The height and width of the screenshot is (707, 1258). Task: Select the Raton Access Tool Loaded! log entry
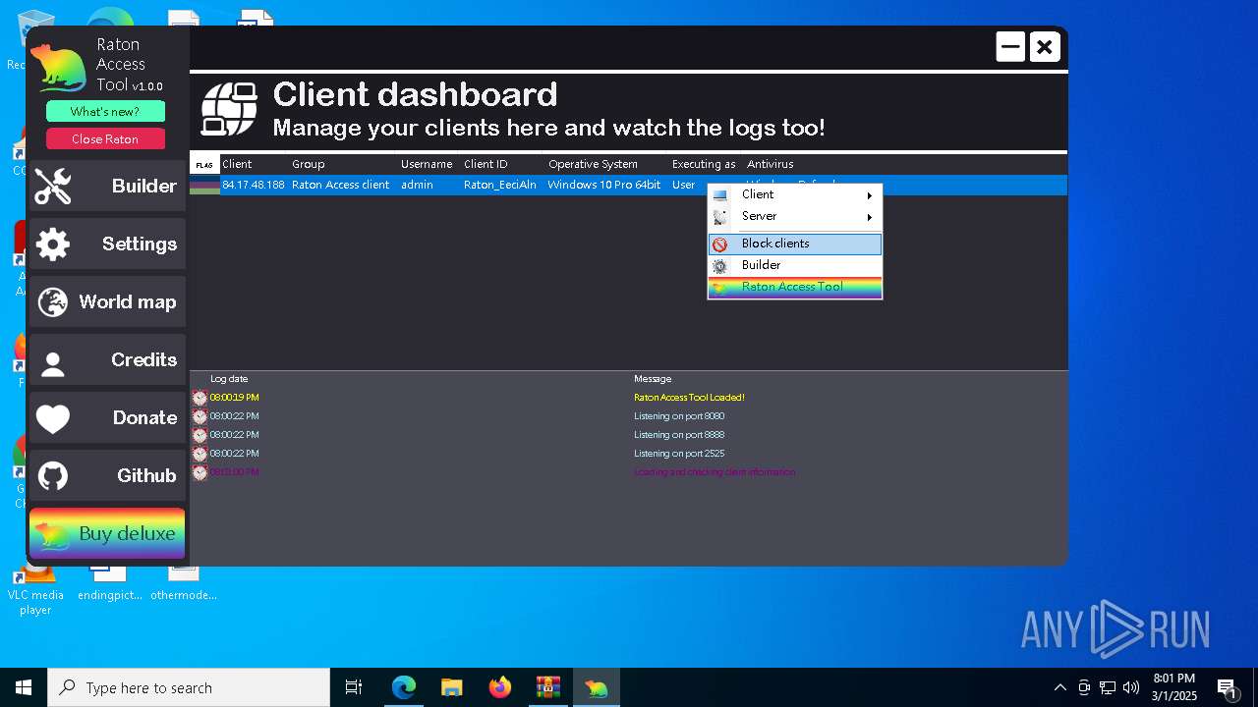tap(689, 398)
